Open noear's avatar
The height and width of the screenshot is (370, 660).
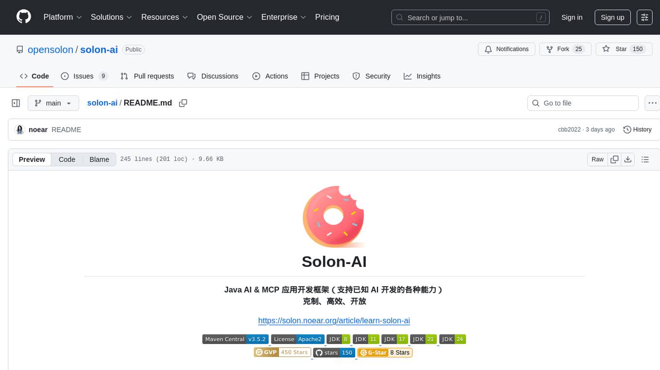tap(20, 130)
